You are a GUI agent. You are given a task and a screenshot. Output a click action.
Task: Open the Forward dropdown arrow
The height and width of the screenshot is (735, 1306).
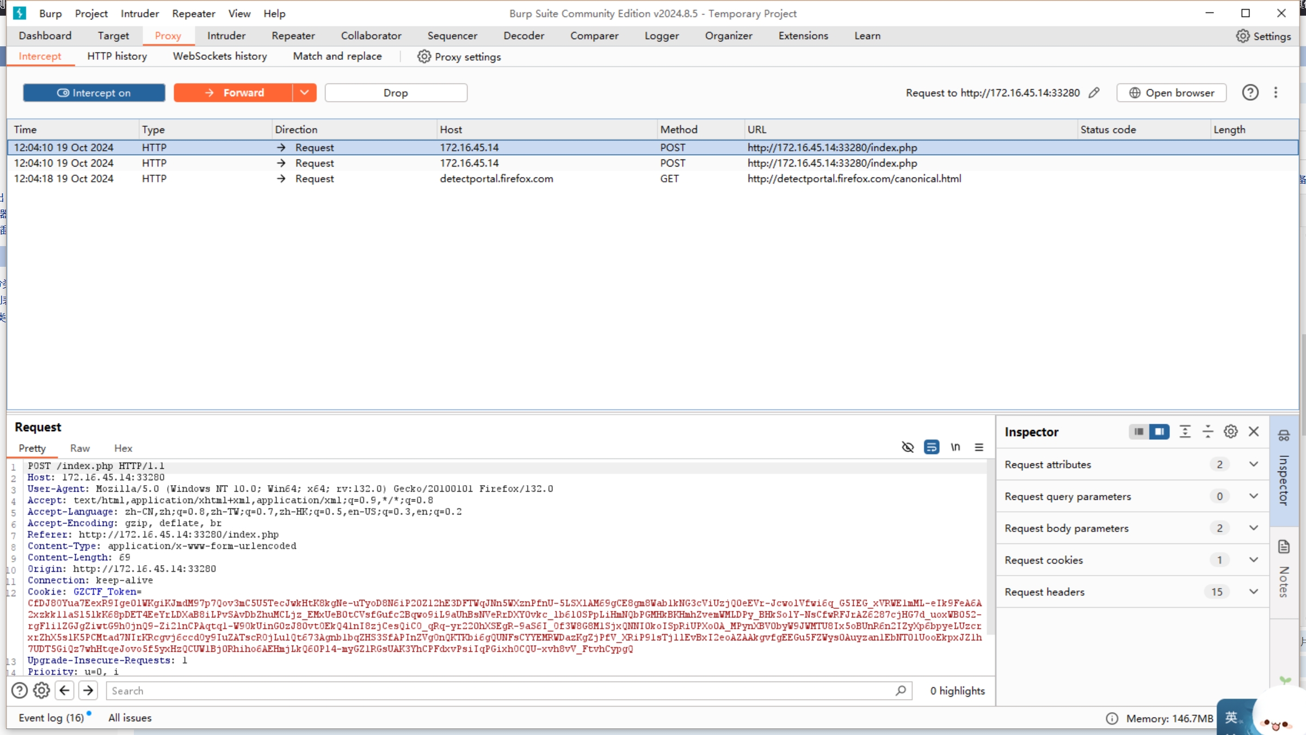(305, 93)
